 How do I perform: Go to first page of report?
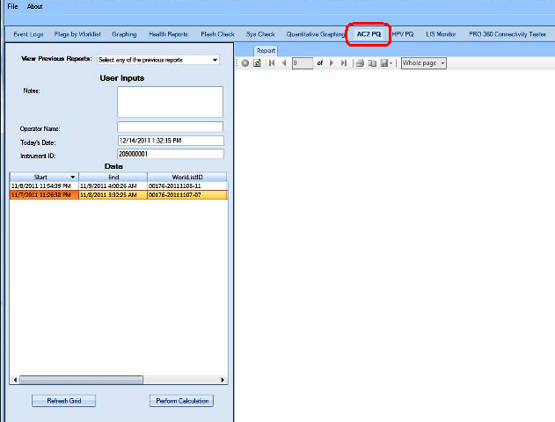(272, 63)
